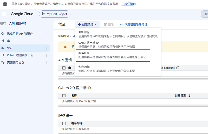The height and width of the screenshot is (134, 208).
Task: Click the 凭证 page title
Action: point(62,24)
